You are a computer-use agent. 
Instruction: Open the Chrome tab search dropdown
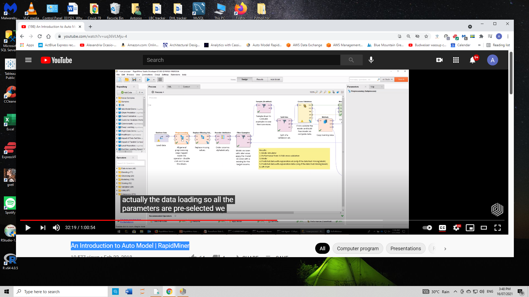[x=470, y=27]
